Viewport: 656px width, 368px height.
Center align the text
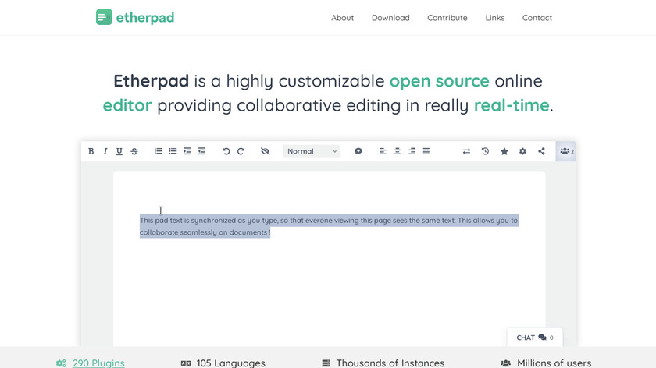397,151
